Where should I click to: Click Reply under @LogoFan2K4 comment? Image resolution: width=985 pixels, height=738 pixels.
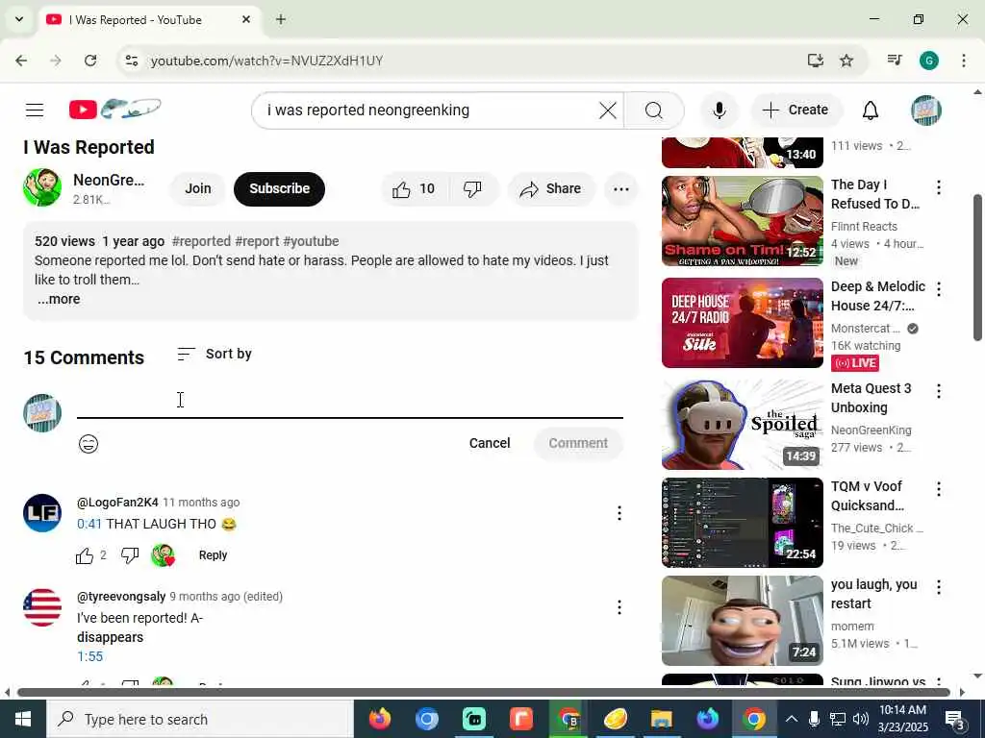click(213, 555)
